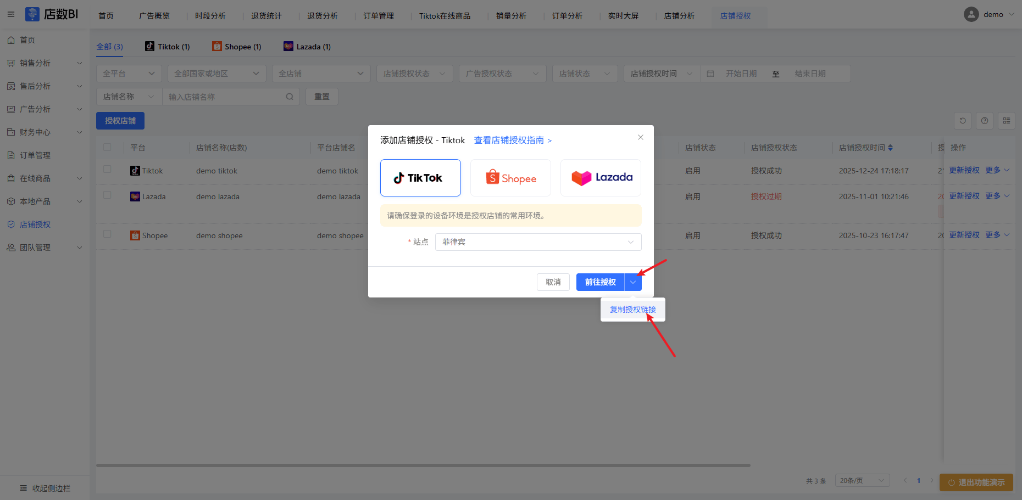Image resolution: width=1022 pixels, height=500 pixels.
Task: Close the add store authorization dialog
Action: point(641,137)
